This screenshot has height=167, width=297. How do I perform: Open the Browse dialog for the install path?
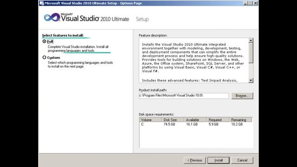tap(242, 96)
